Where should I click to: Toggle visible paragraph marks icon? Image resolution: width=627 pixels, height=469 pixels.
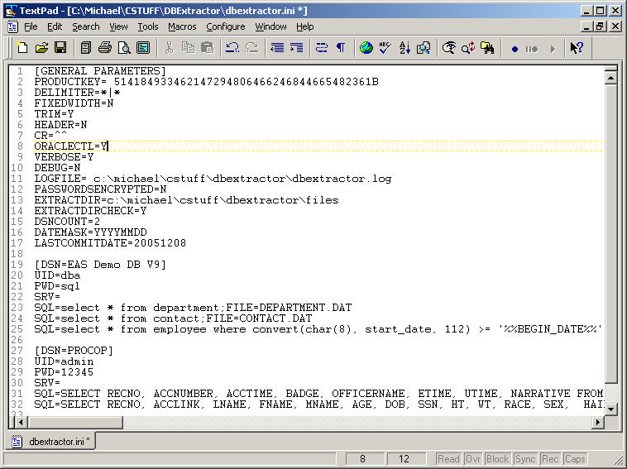tap(340, 48)
